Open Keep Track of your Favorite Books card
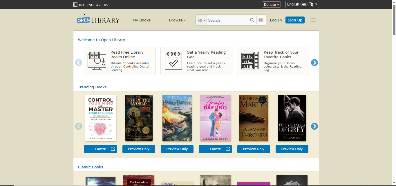The height and width of the screenshot is (186, 396). click(x=273, y=61)
